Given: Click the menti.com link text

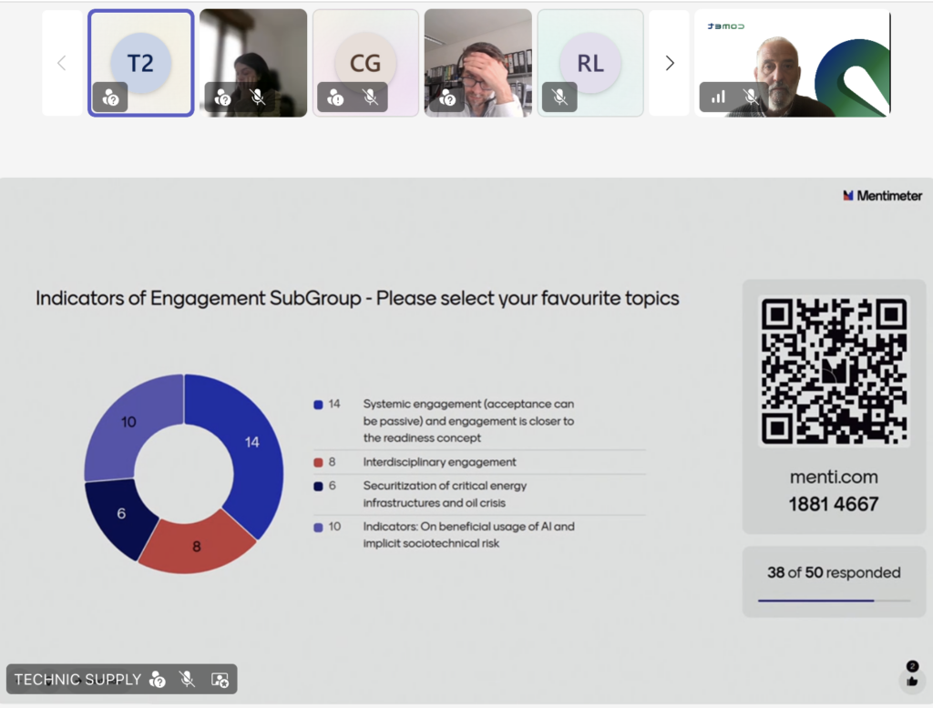Looking at the screenshot, I should (x=834, y=477).
